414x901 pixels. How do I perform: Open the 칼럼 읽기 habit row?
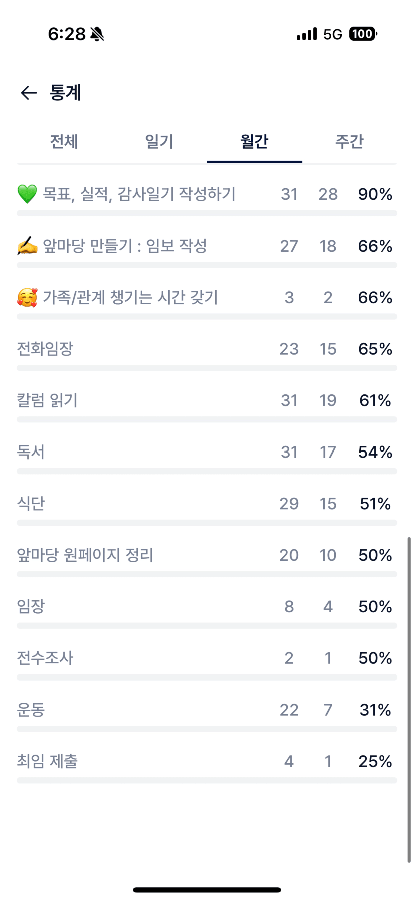(47, 400)
